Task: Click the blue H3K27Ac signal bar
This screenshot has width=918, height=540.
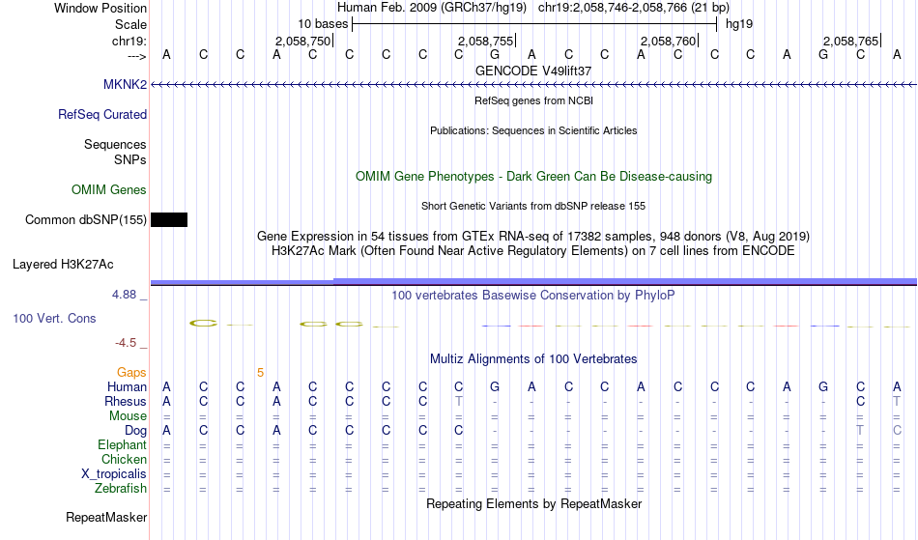Action: [x=533, y=282]
